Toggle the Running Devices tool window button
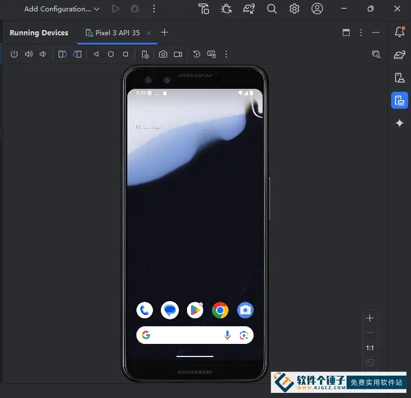 [x=399, y=100]
